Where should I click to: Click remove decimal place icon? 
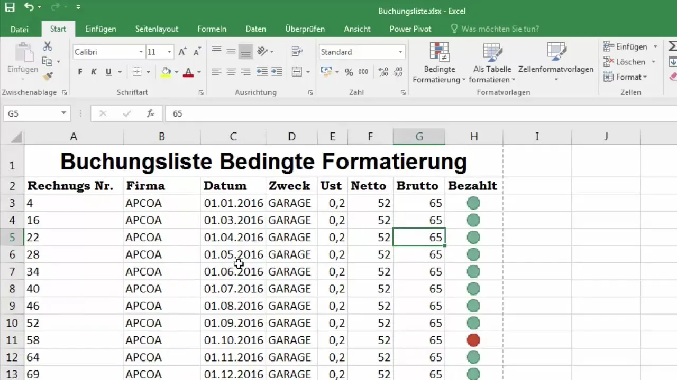pos(398,72)
